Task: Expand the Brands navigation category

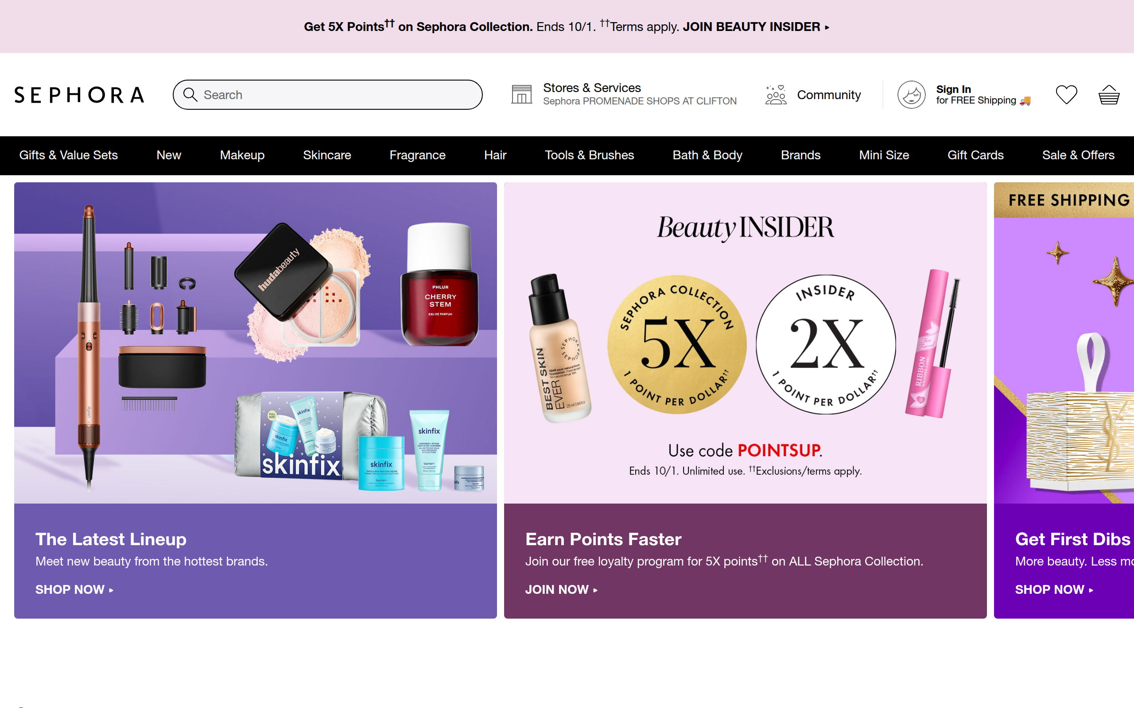Action: coord(800,155)
